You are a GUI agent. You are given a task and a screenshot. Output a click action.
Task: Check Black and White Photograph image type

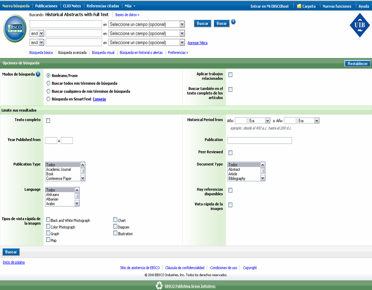(x=48, y=220)
